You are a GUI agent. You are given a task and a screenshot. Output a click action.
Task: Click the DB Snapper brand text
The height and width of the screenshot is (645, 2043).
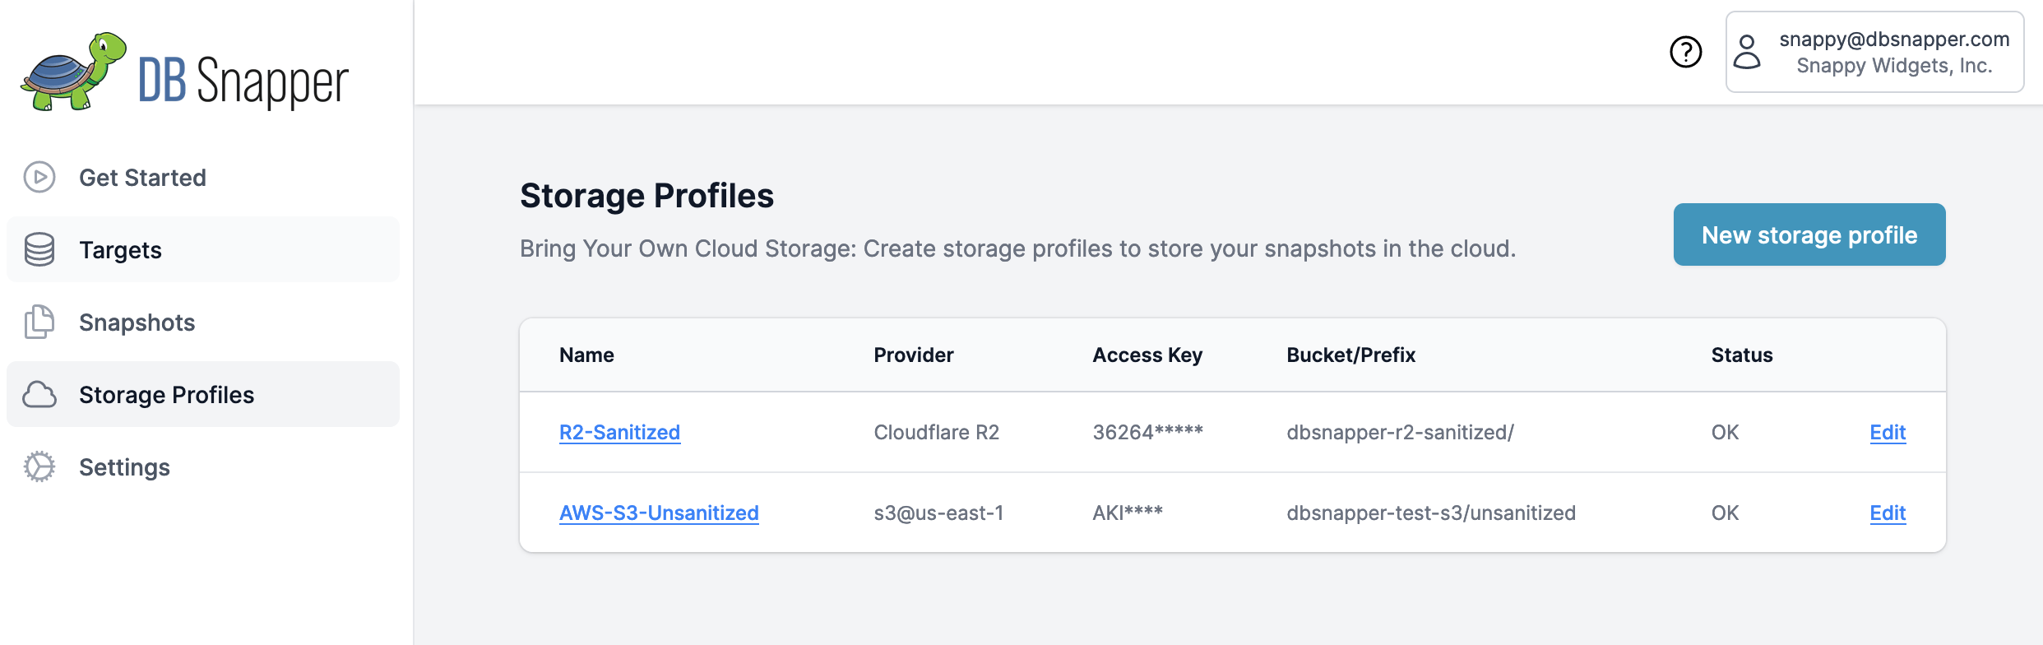[243, 81]
